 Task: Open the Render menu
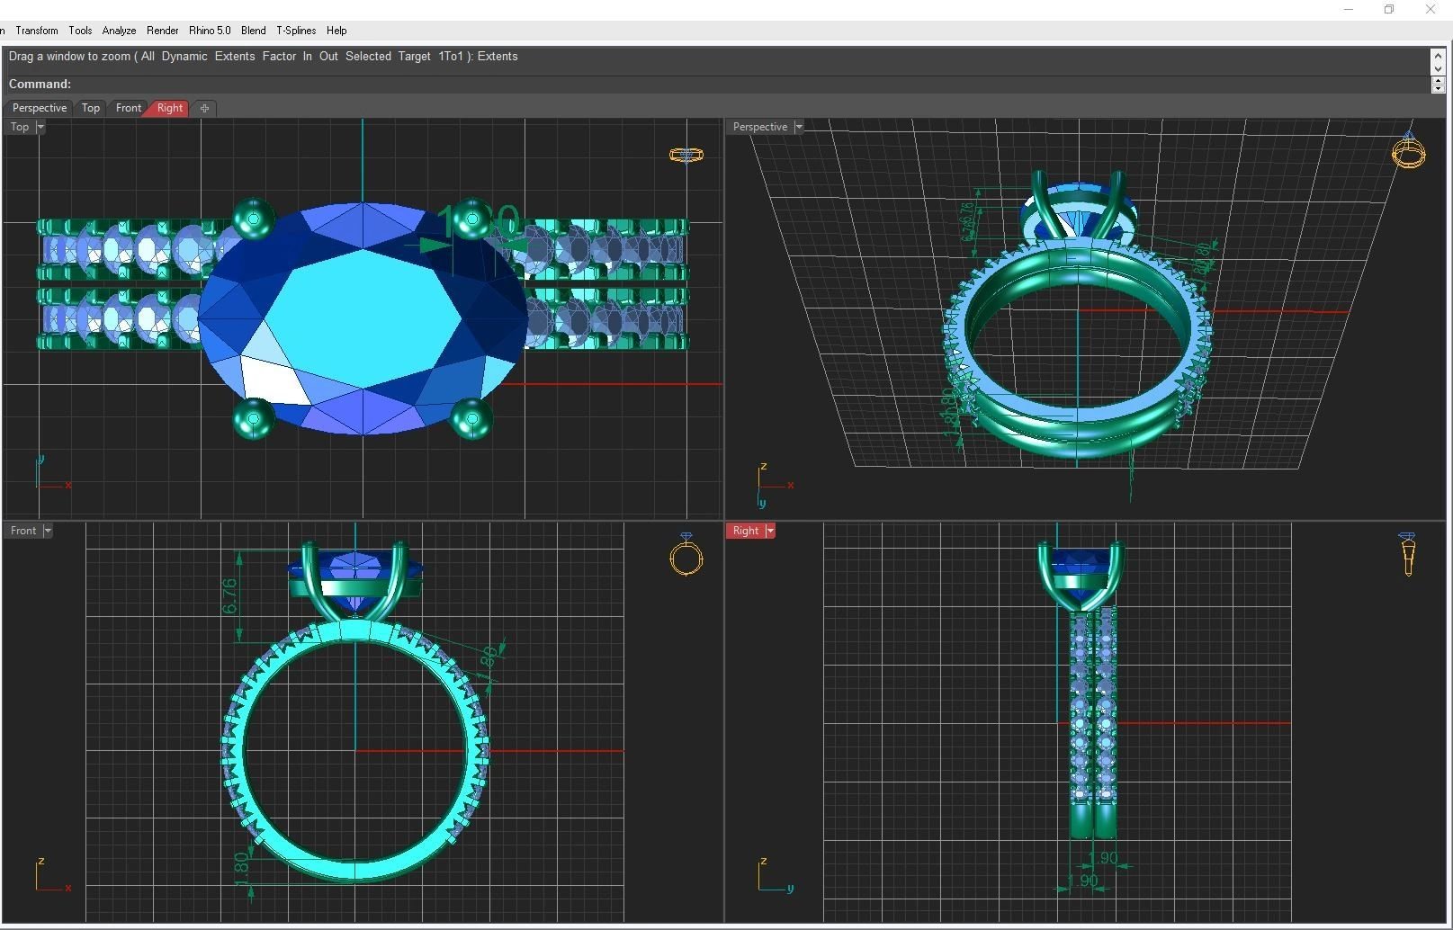163,31
